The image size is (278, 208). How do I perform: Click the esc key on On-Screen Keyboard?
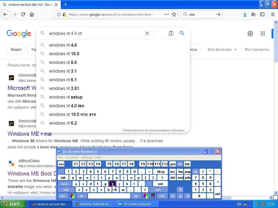(x=61, y=164)
